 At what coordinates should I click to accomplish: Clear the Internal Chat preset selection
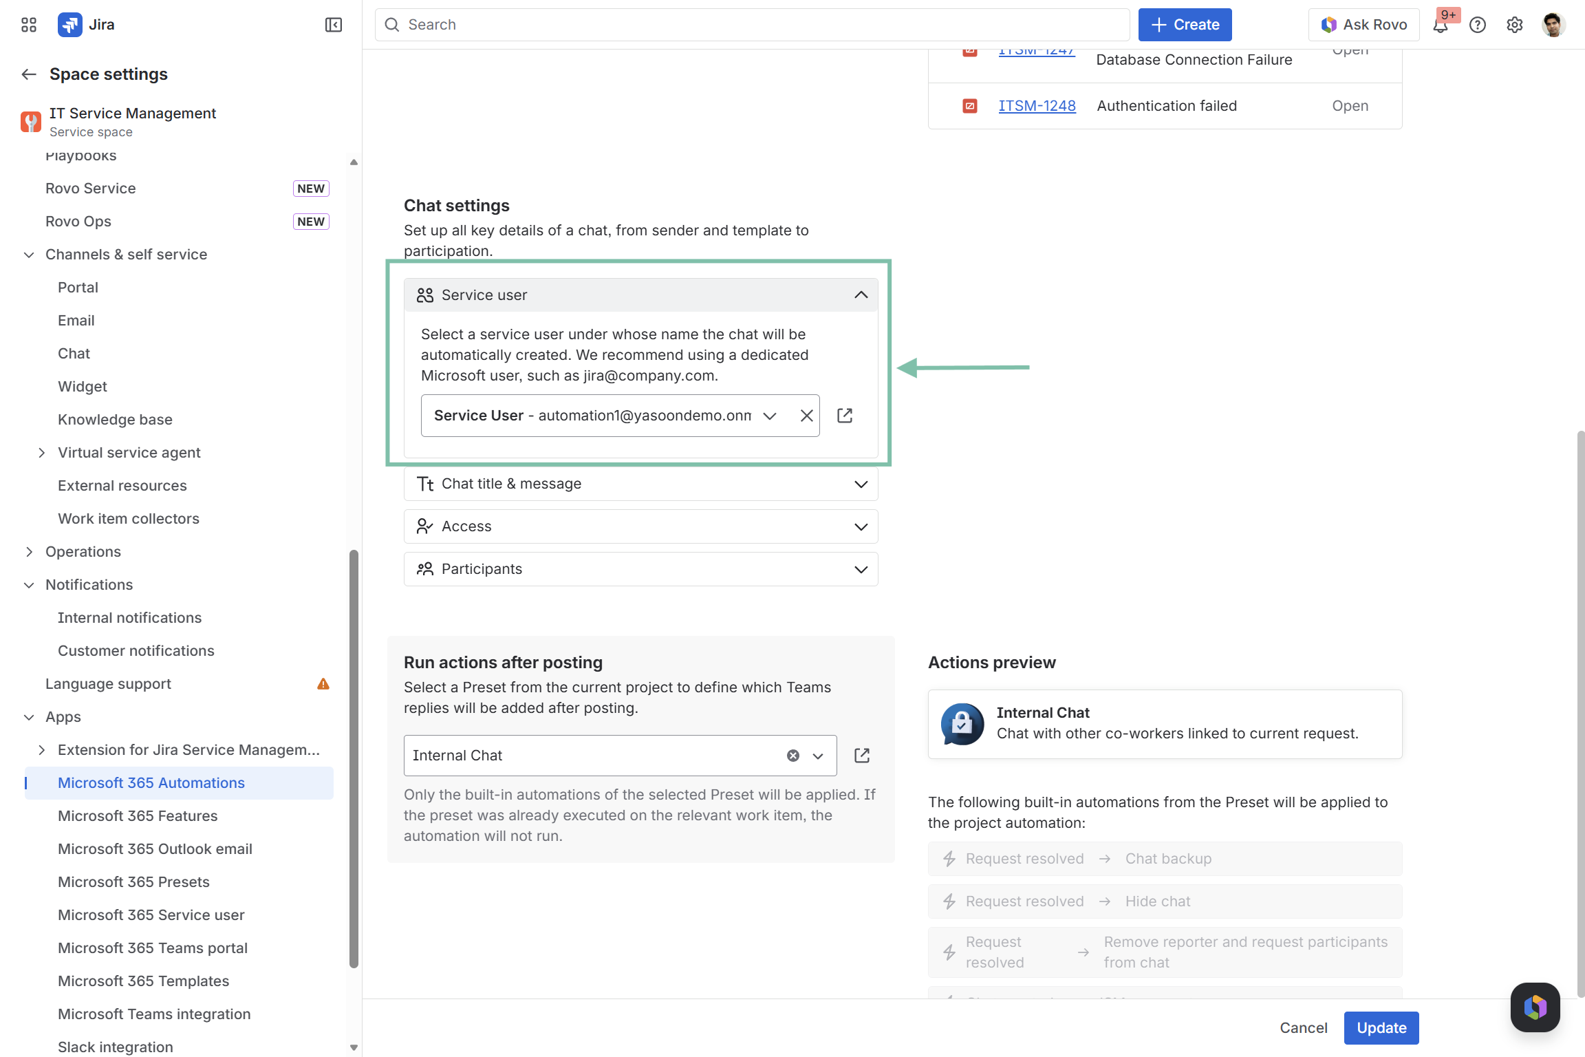click(x=792, y=756)
